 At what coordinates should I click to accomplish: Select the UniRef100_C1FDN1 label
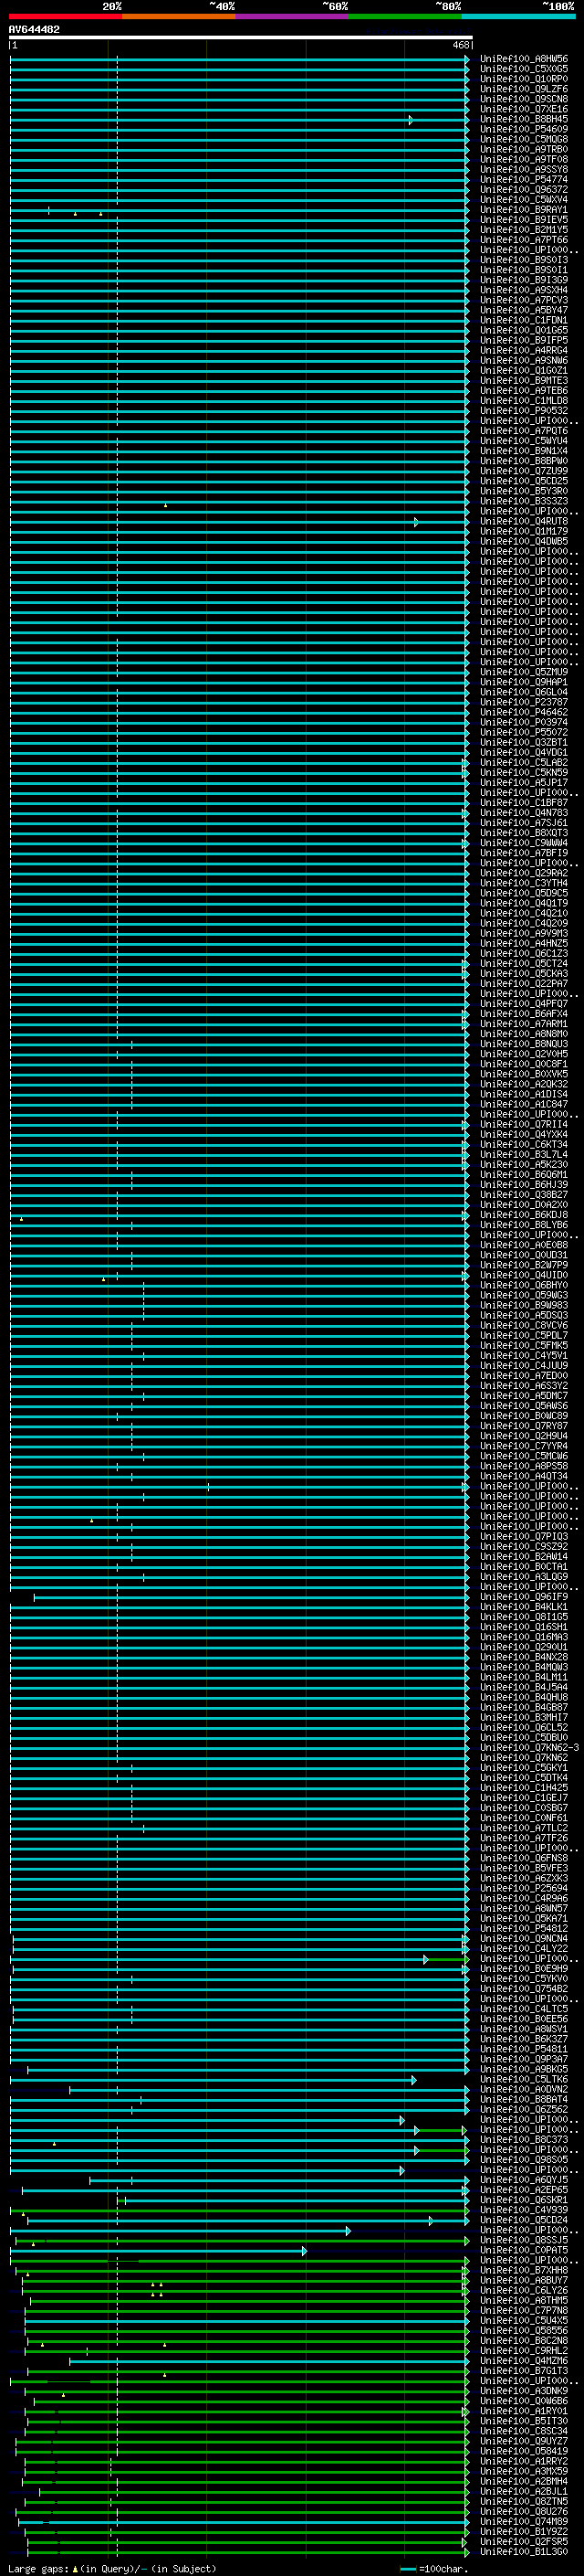click(524, 320)
